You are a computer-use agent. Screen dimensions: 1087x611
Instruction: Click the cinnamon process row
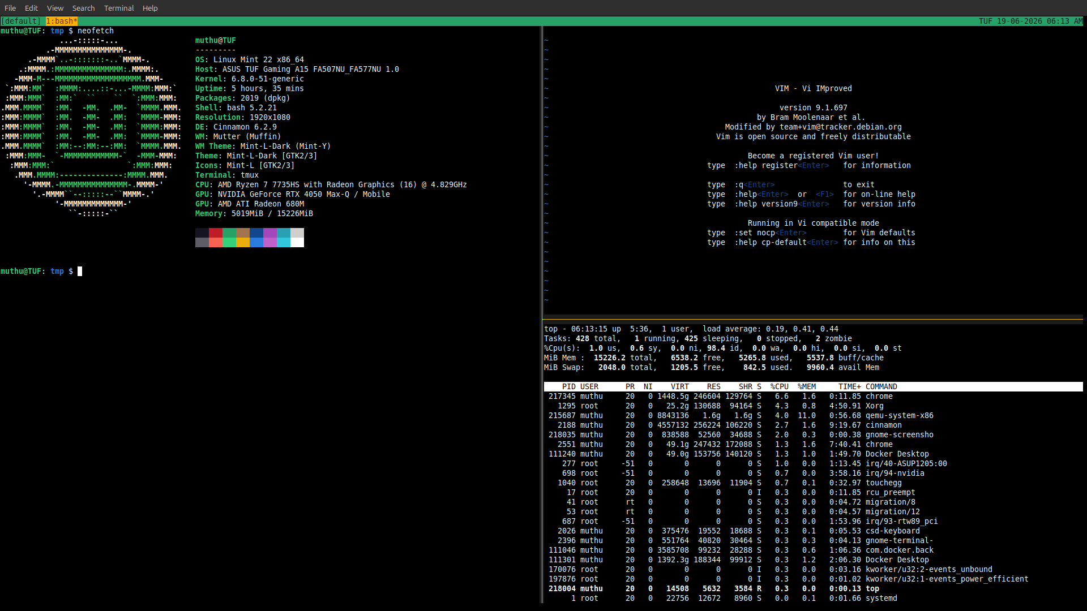coord(813,425)
